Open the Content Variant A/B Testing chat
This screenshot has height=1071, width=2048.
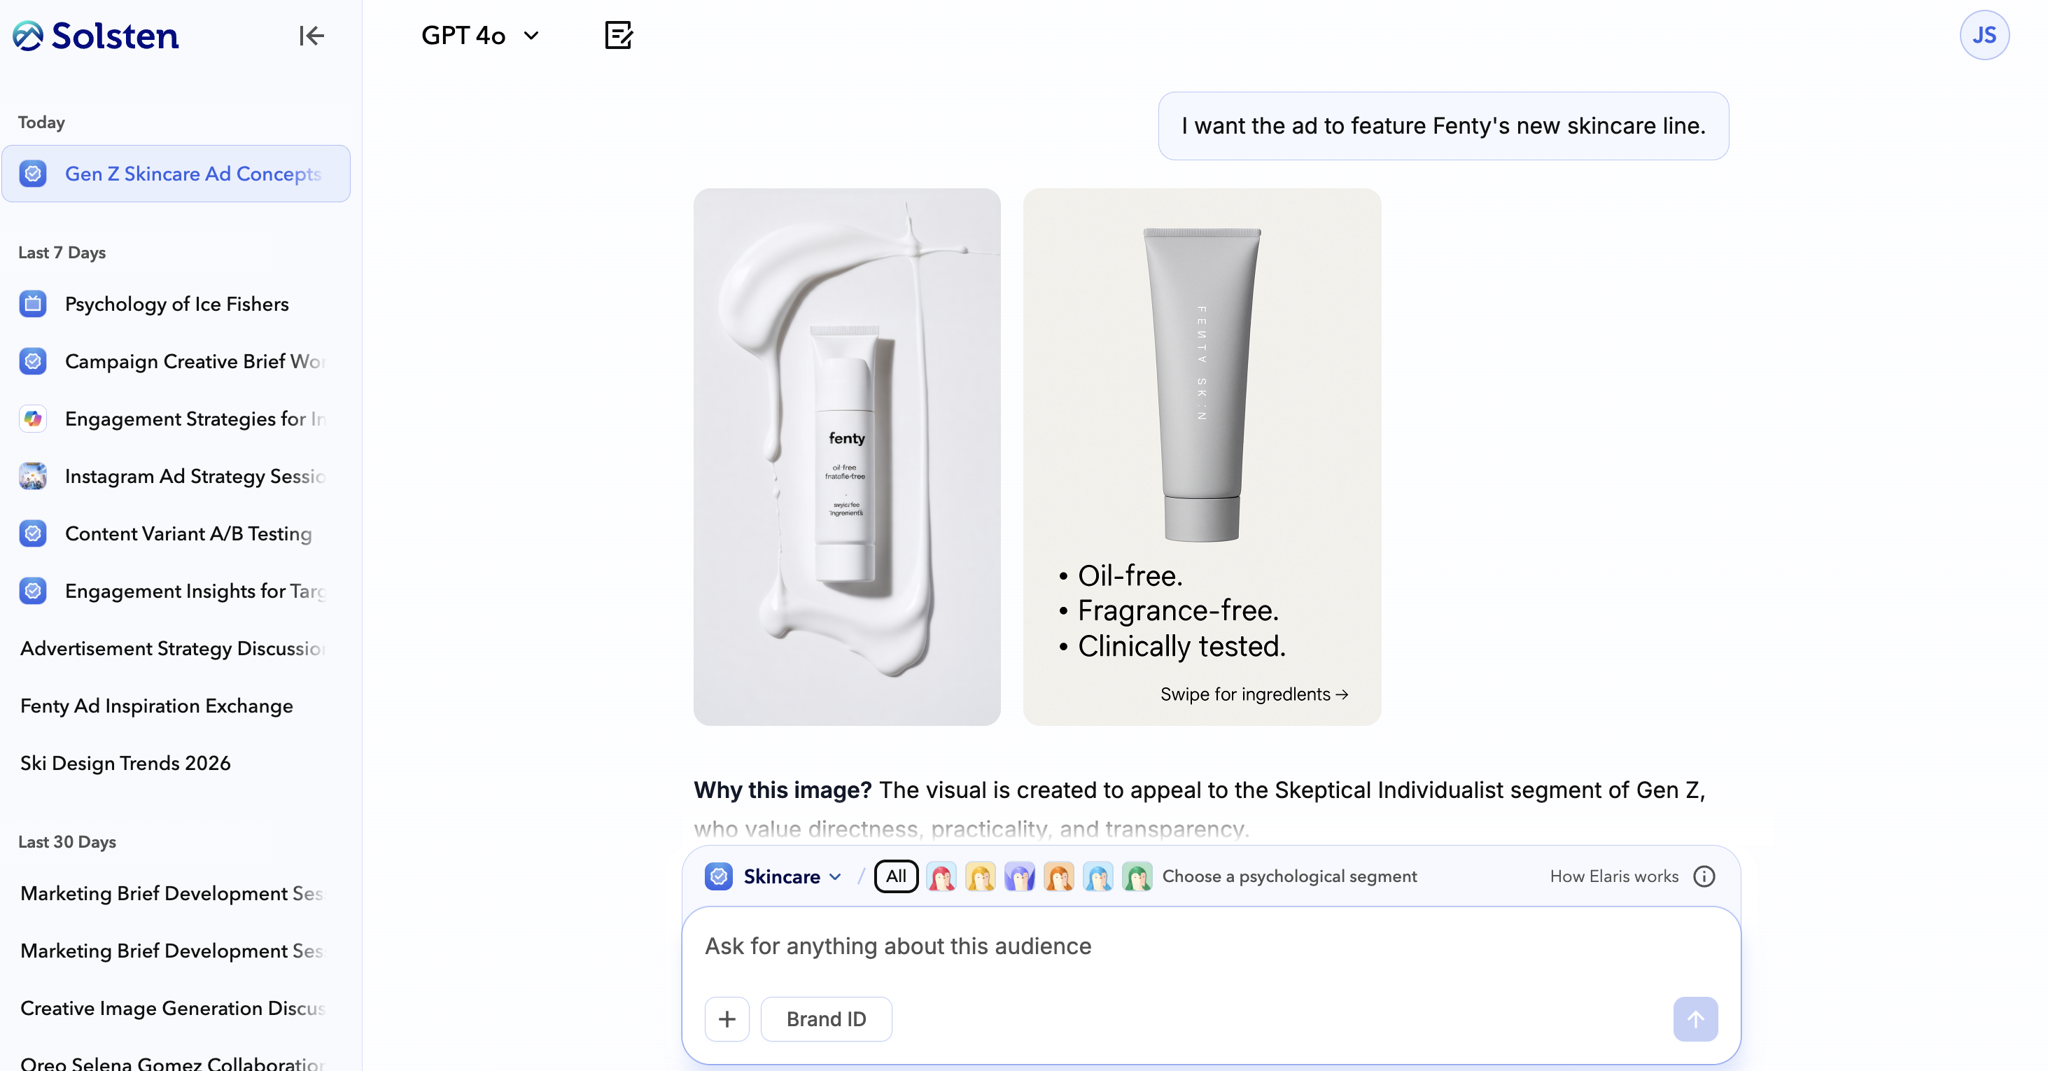176,533
